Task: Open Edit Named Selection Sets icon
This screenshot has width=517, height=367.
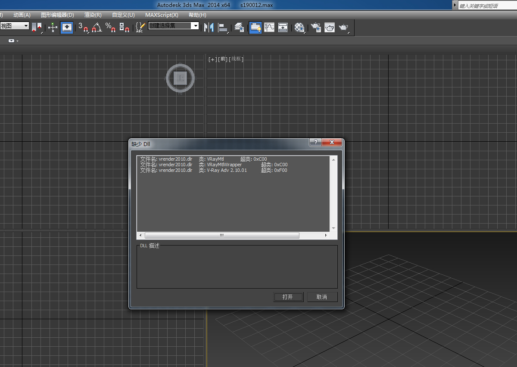Action: pyautogui.click(x=140, y=28)
